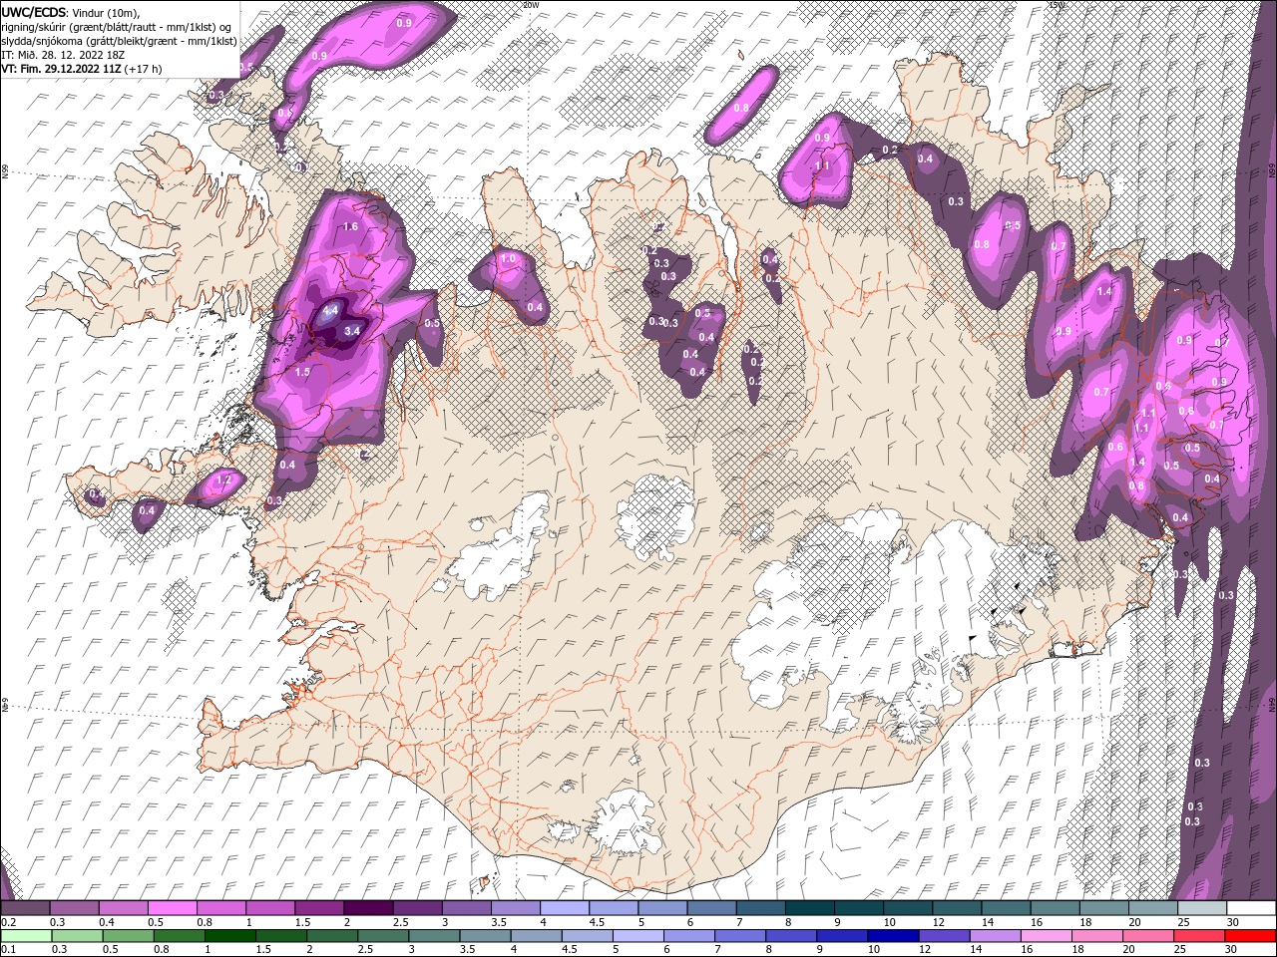Select the 'rigning/skúrir' description line
Screen dimensions: 1277x957
tap(118, 26)
